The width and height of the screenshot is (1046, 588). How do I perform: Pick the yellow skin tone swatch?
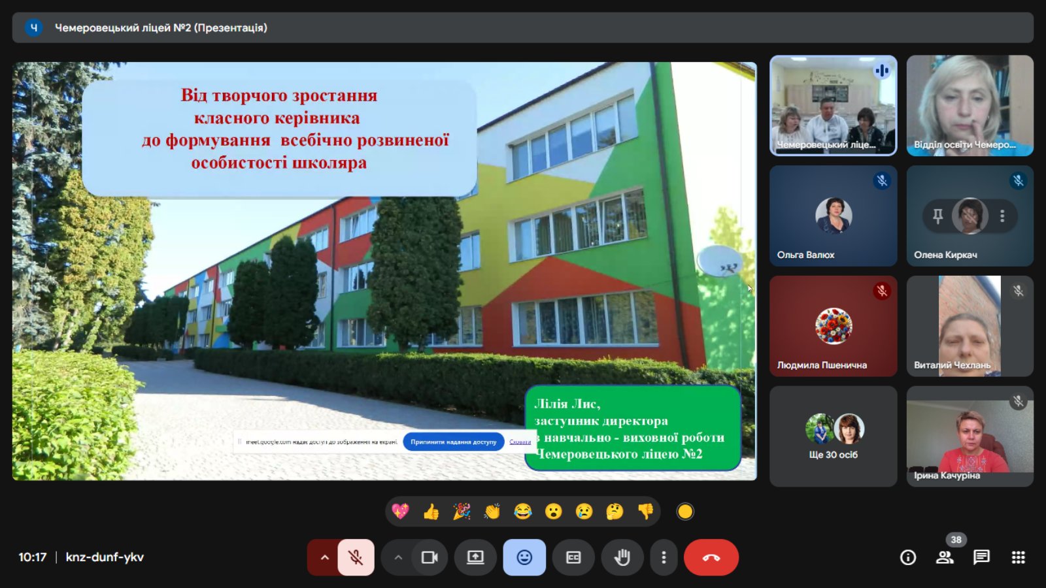tap(685, 512)
